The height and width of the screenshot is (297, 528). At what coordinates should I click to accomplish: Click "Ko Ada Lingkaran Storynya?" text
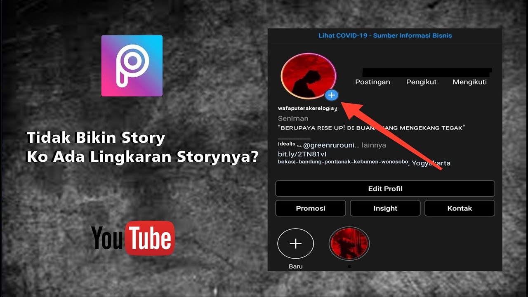(x=143, y=157)
